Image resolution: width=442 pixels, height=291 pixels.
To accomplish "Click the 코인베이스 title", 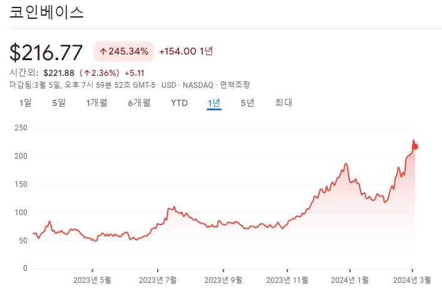I will pos(46,13).
